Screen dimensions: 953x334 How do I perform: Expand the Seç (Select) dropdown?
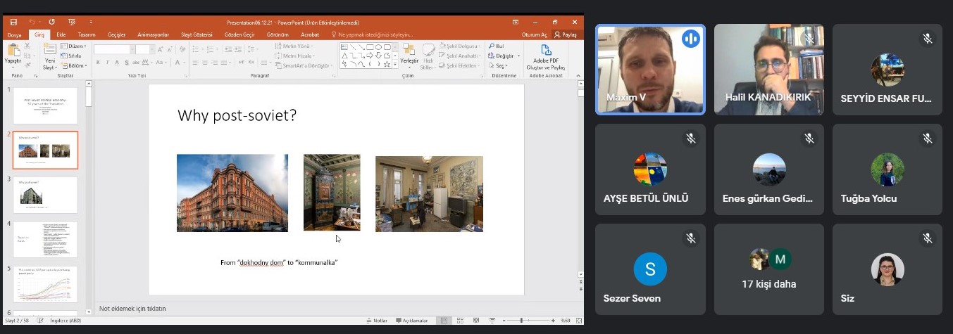tap(502, 65)
